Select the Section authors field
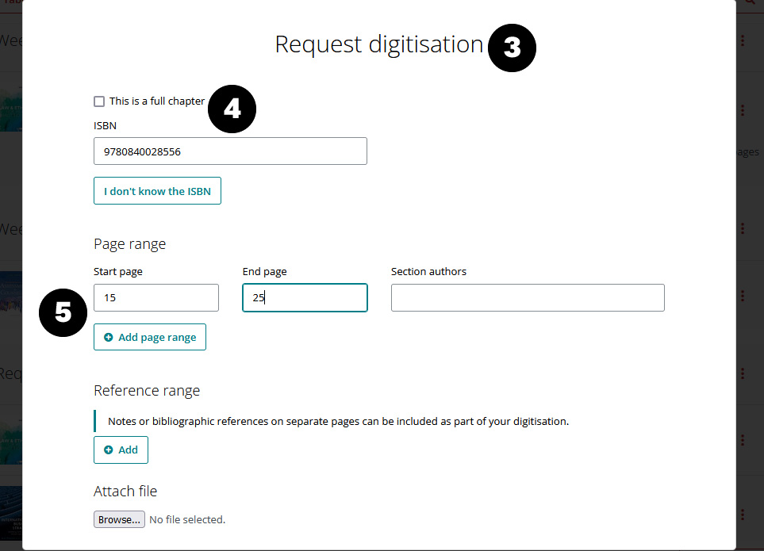The image size is (764, 551). pos(528,298)
